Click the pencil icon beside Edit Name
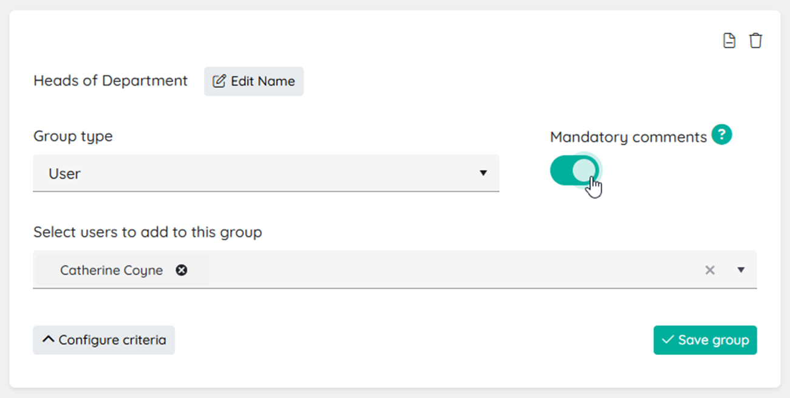This screenshot has width=790, height=398. (x=219, y=81)
